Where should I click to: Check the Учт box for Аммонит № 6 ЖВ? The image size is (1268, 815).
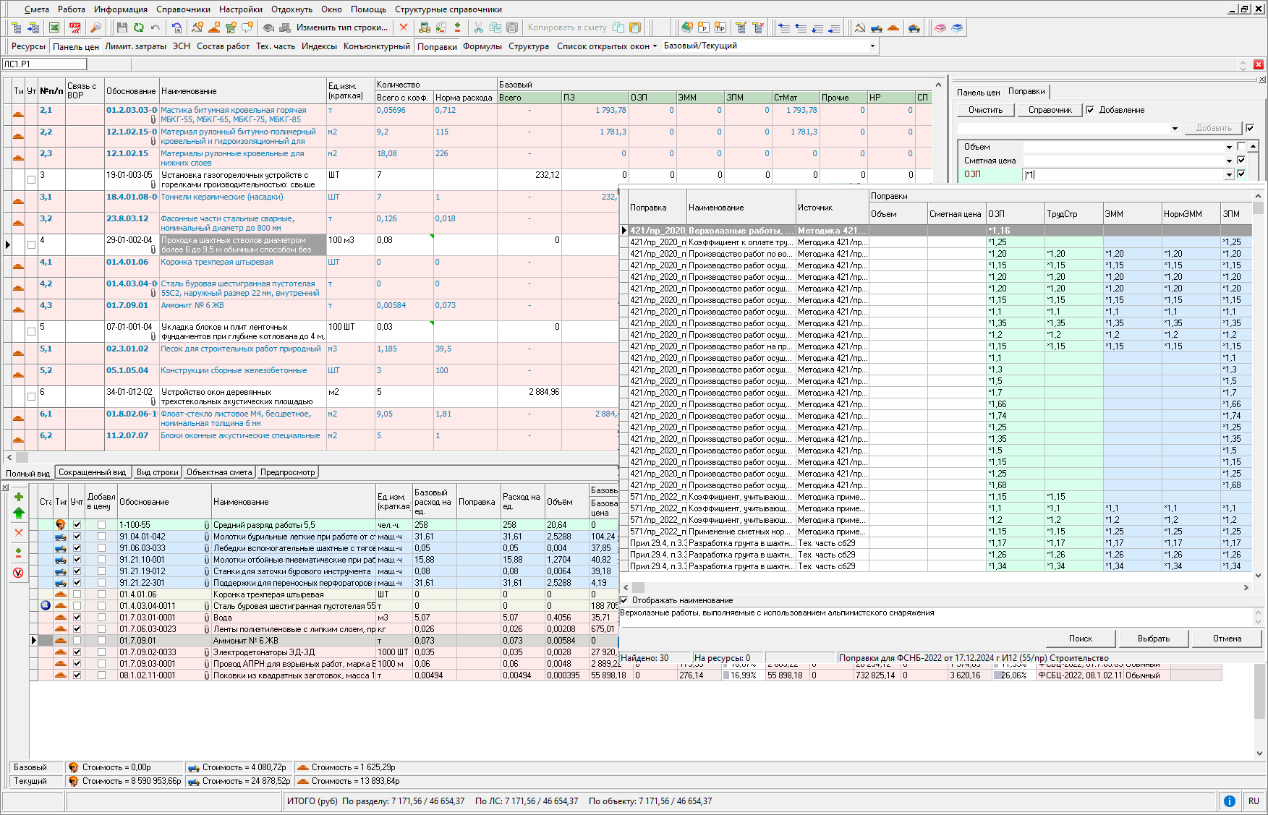pos(77,641)
